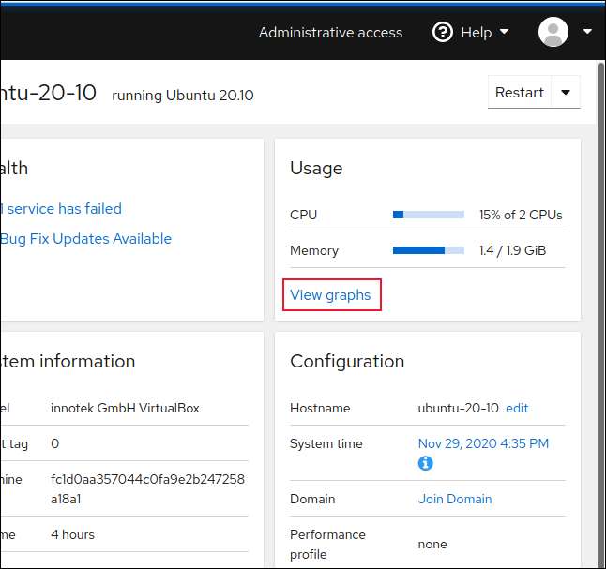Click the machine ID value text
This screenshot has height=569, width=606.
point(147,487)
